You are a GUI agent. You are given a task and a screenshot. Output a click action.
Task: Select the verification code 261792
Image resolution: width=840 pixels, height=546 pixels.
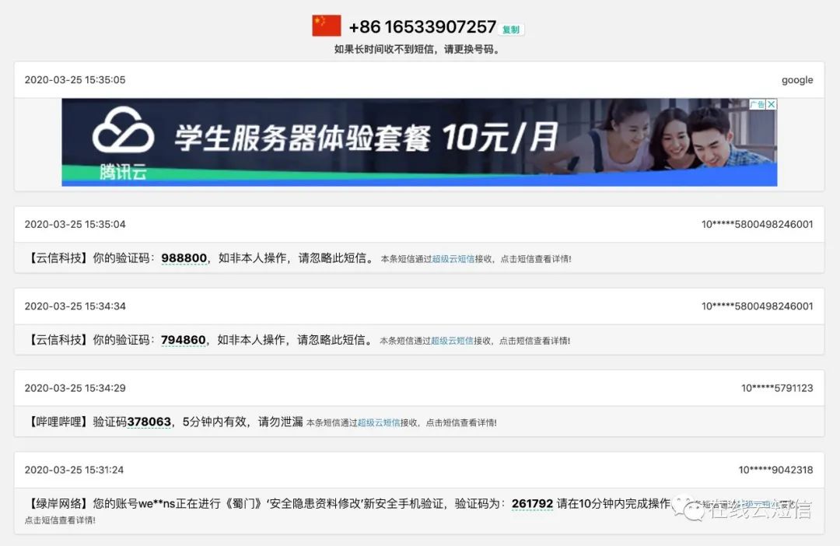point(531,503)
